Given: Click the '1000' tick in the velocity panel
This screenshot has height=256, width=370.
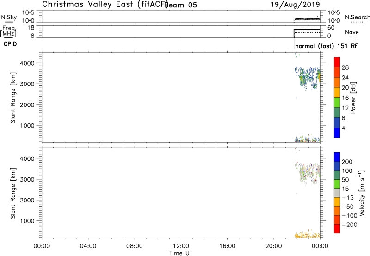Looking at the screenshot, I should pos(27,221).
